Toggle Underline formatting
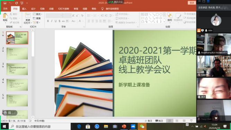The width and height of the screenshot is (231, 130). (x=55, y=21)
